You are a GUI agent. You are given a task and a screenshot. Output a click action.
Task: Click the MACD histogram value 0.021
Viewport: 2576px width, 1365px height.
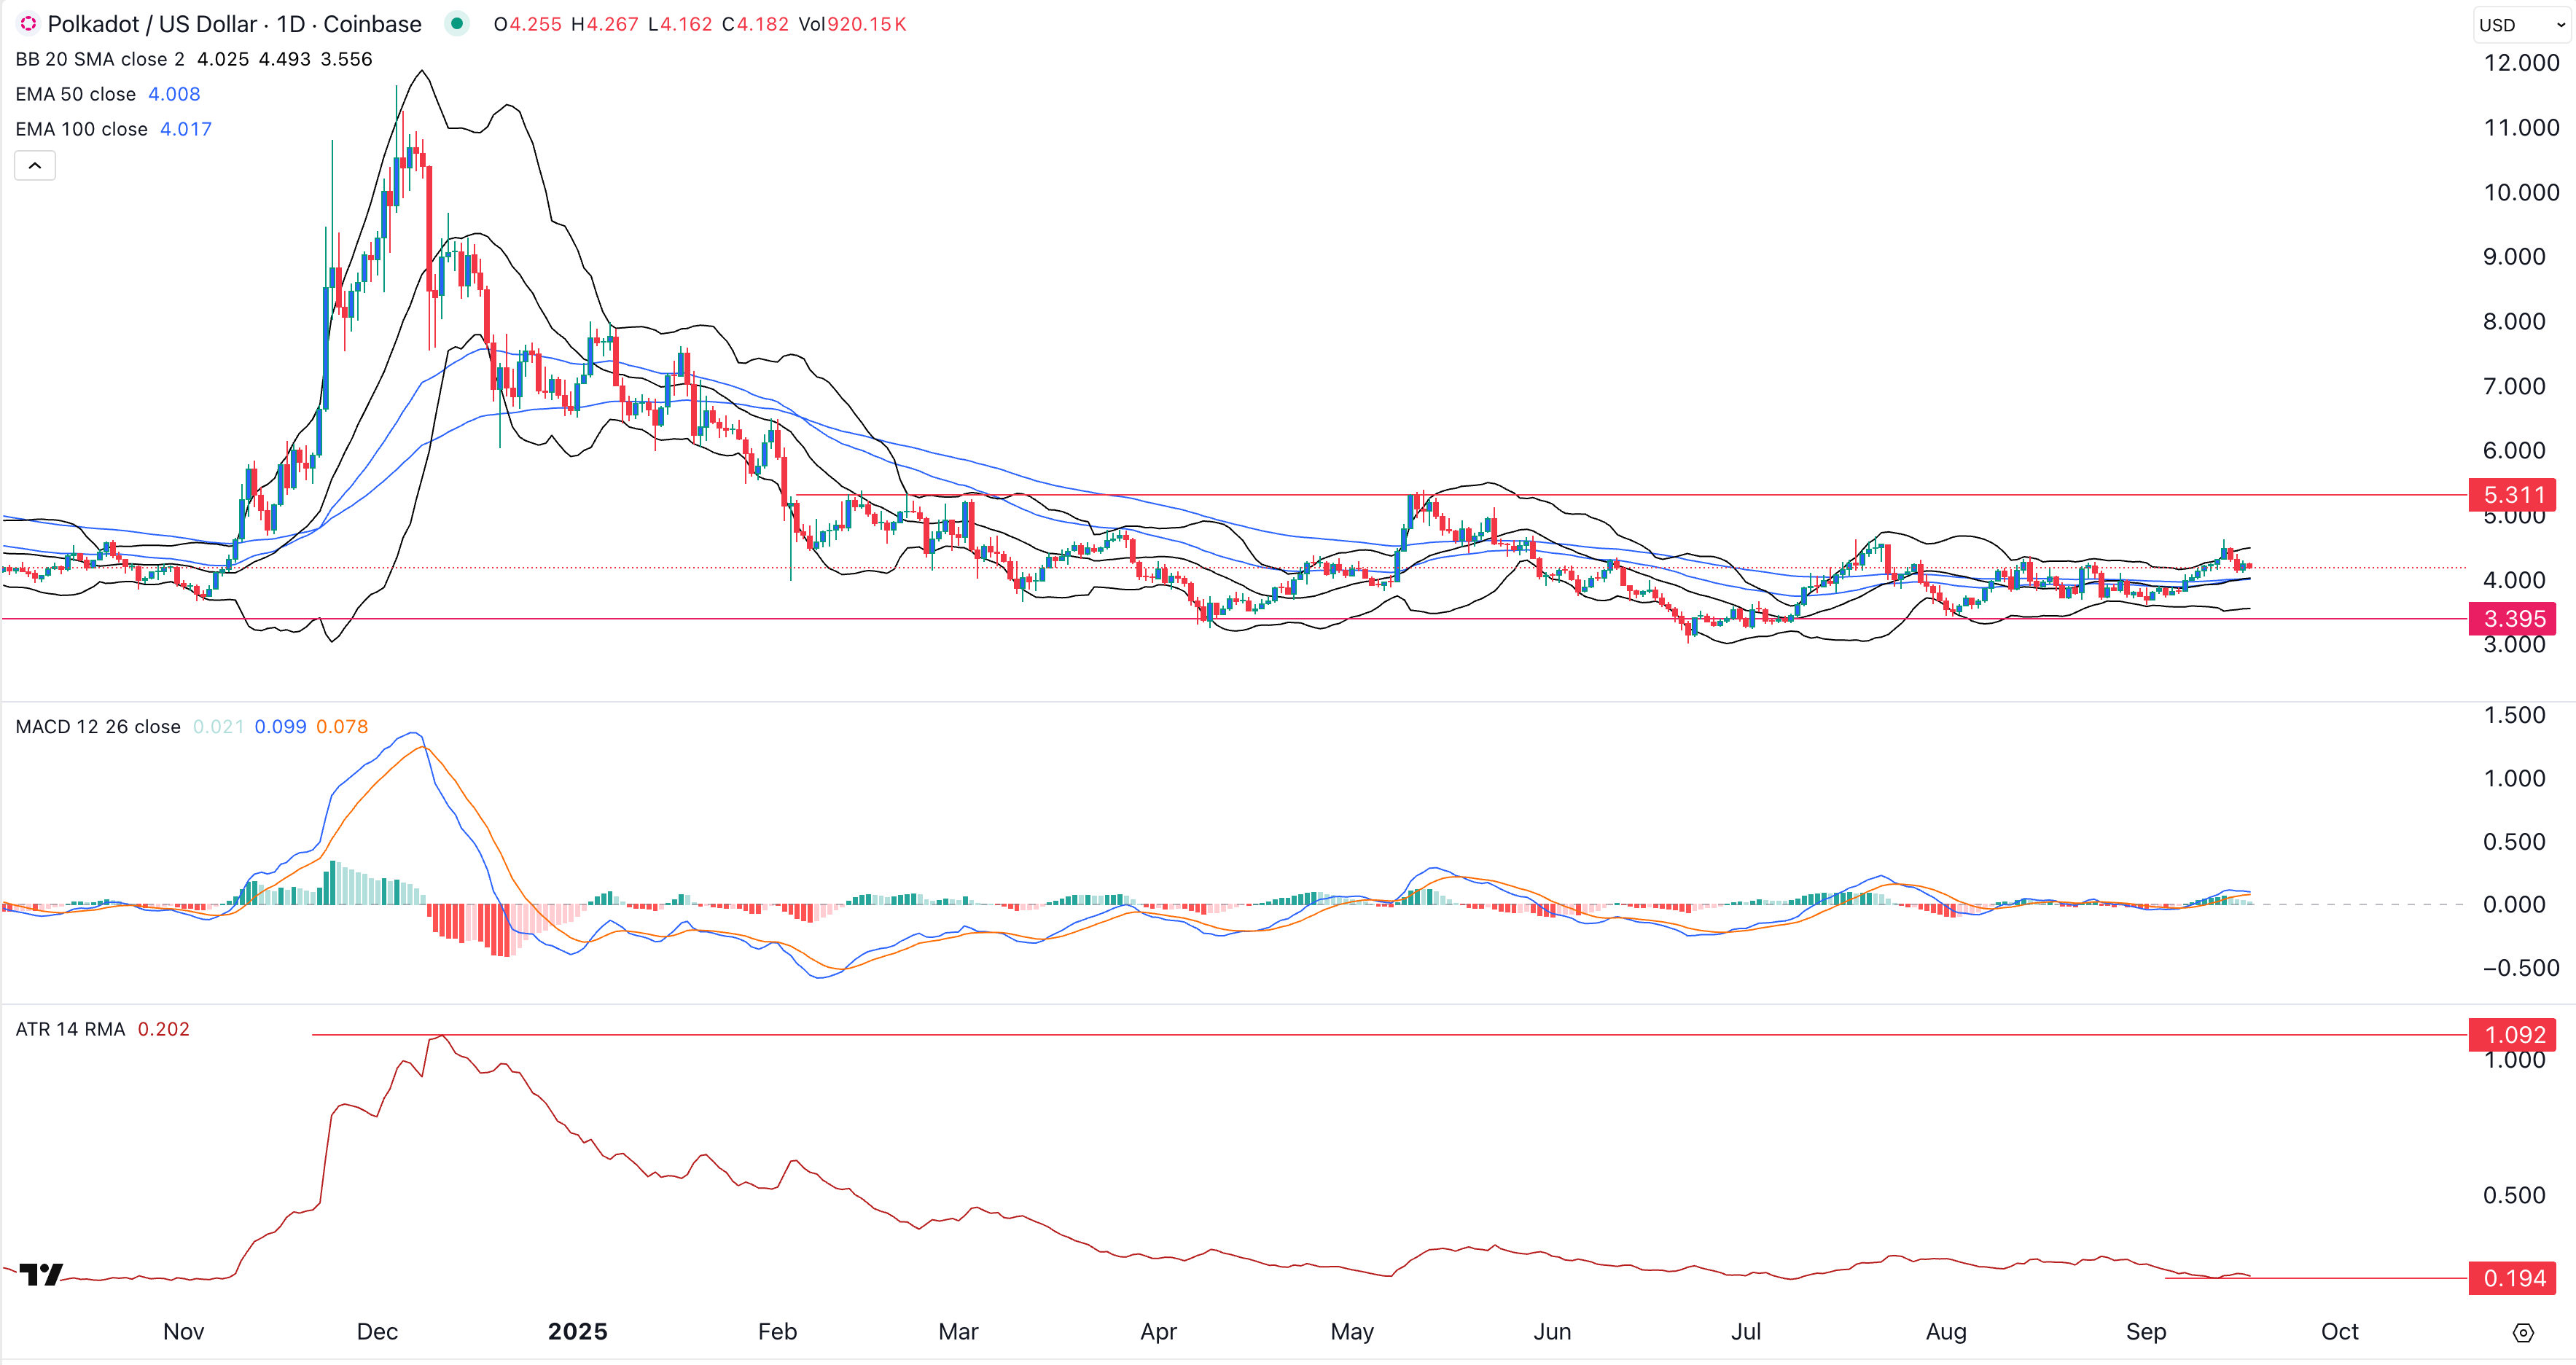pos(218,727)
